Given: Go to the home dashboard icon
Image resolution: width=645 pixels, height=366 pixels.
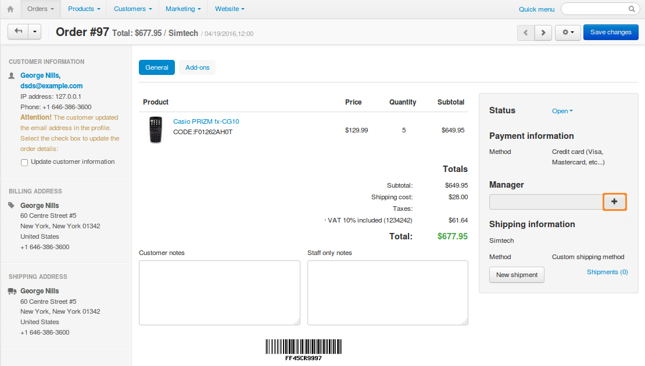Looking at the screenshot, I should coord(10,9).
